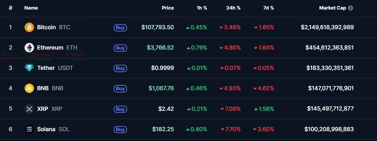Sort table by the Price column header
This screenshot has width=377, height=141.
[x=167, y=8]
